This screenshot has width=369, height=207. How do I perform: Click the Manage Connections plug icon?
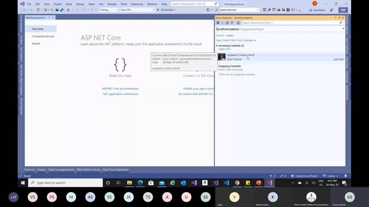[232, 23]
